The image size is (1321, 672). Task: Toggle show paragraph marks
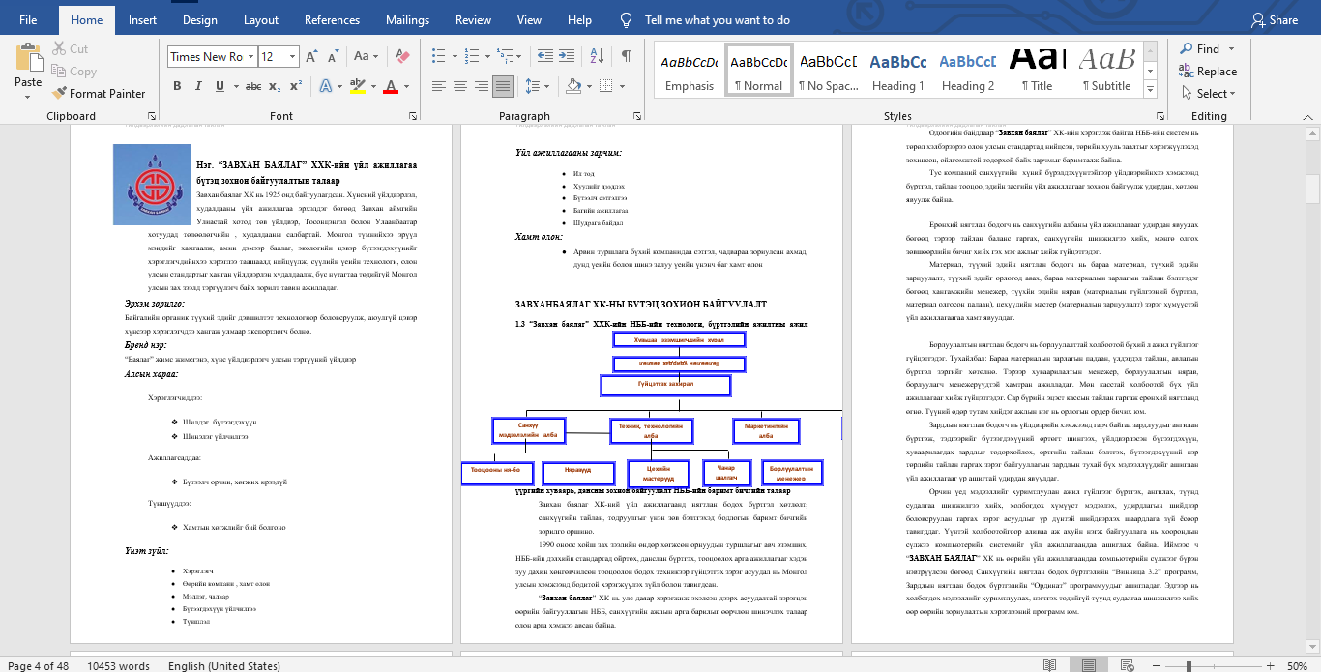click(x=627, y=57)
